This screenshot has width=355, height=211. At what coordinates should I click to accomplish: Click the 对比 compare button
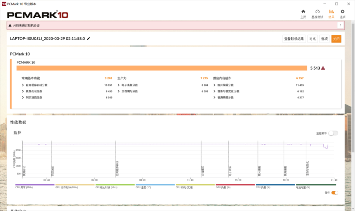pos(312,39)
